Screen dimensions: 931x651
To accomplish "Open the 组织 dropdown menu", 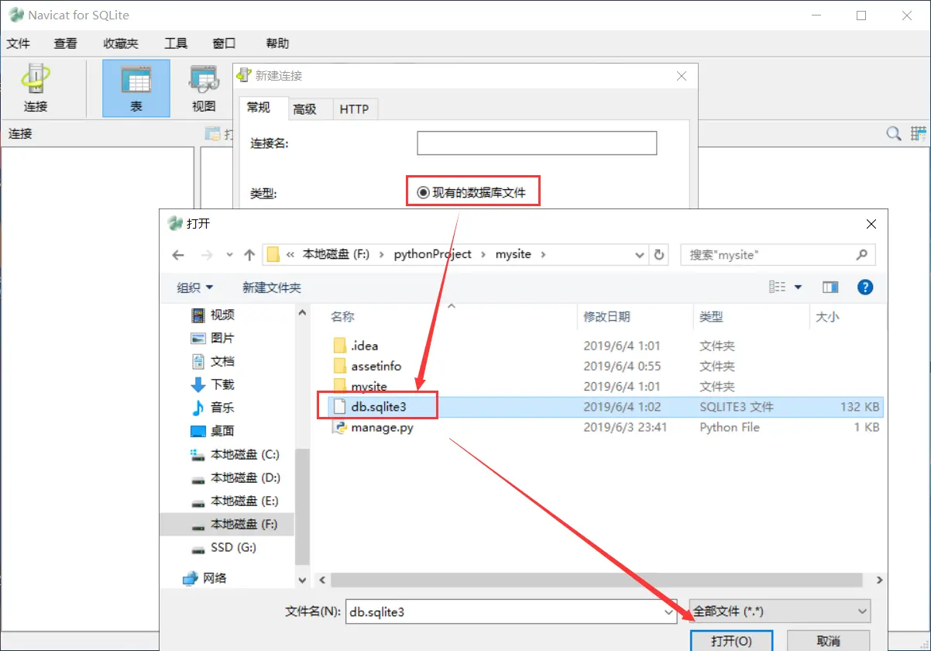I will tap(195, 288).
